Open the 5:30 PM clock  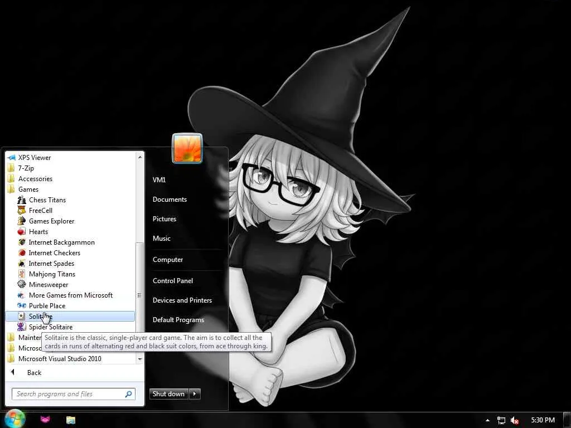[x=543, y=420]
